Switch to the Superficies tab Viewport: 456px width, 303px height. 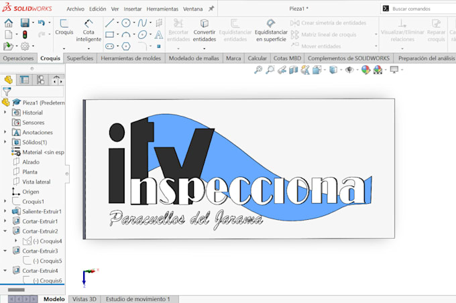80,58
